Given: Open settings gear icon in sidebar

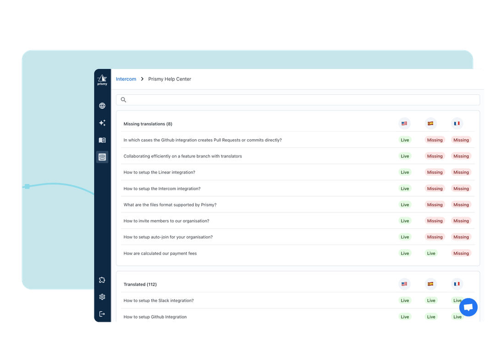Looking at the screenshot, I should (102, 297).
